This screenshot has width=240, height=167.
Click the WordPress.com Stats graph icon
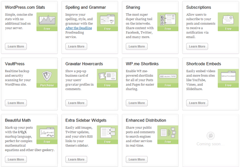click(x=47, y=20)
